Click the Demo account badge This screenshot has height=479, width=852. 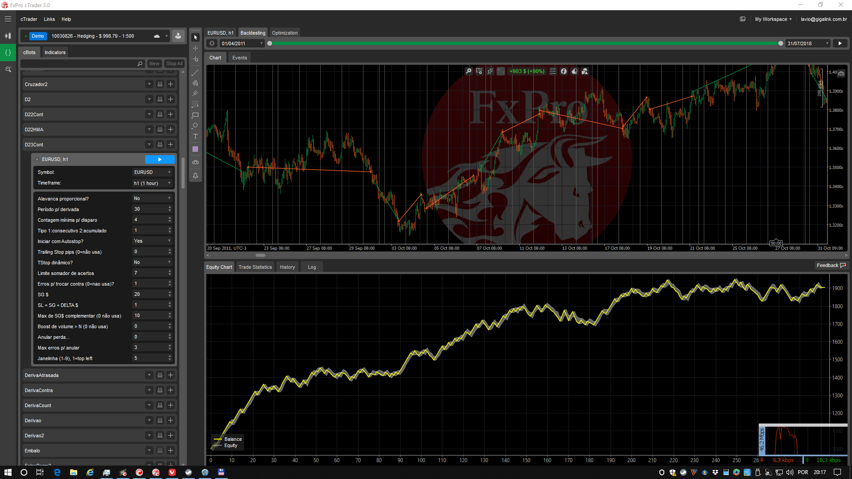coord(38,36)
